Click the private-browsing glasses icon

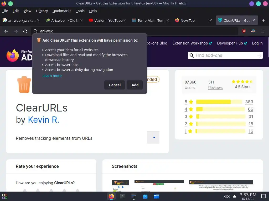253,31
